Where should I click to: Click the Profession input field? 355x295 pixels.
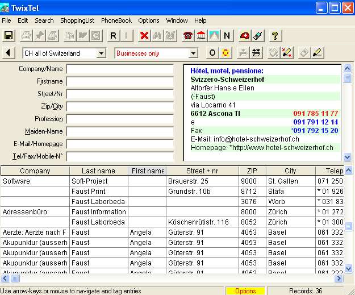tap(119, 119)
